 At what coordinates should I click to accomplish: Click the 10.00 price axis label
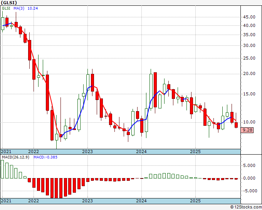click(249, 122)
